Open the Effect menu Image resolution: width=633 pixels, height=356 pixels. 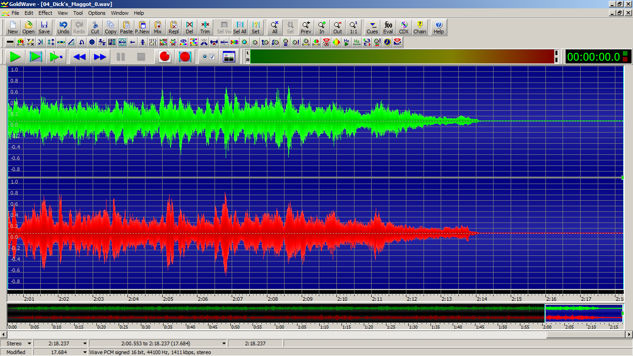45,13
